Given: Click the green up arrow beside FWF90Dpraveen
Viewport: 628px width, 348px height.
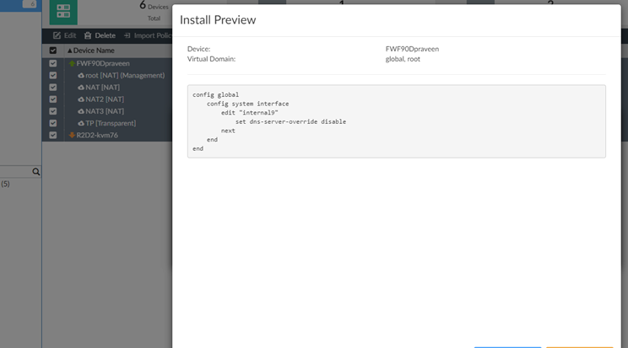Looking at the screenshot, I should click(x=72, y=63).
